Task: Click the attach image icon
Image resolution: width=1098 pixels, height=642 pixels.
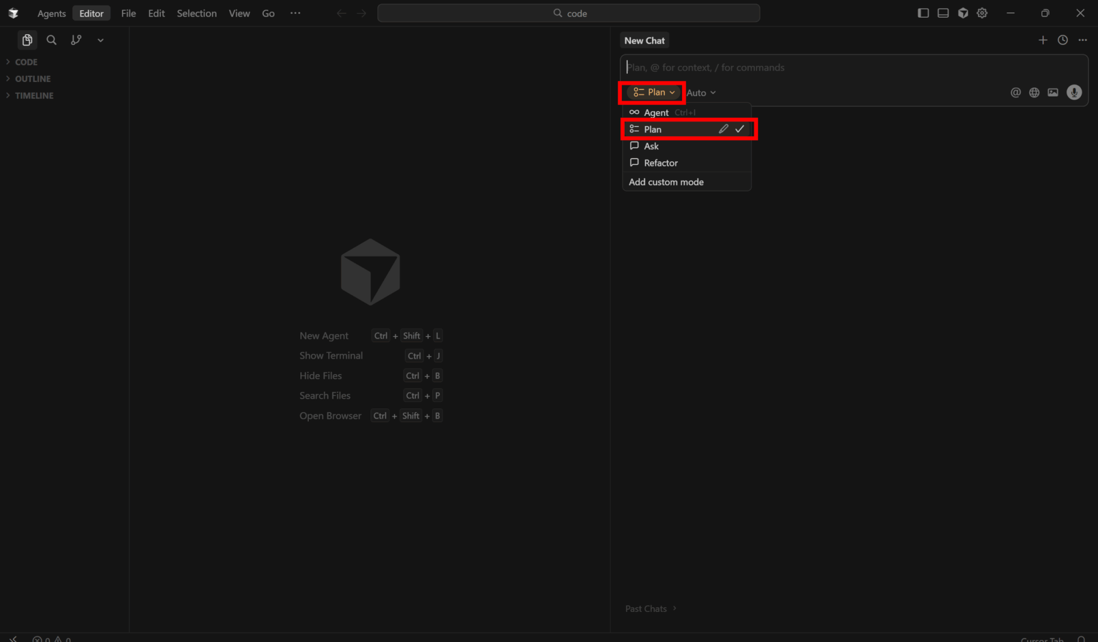Action: [1053, 93]
